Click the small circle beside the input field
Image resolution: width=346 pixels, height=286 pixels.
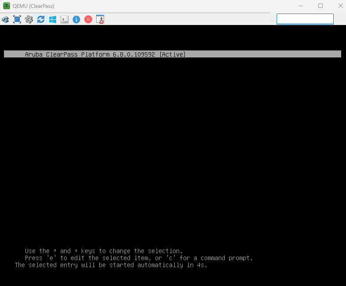(272, 19)
